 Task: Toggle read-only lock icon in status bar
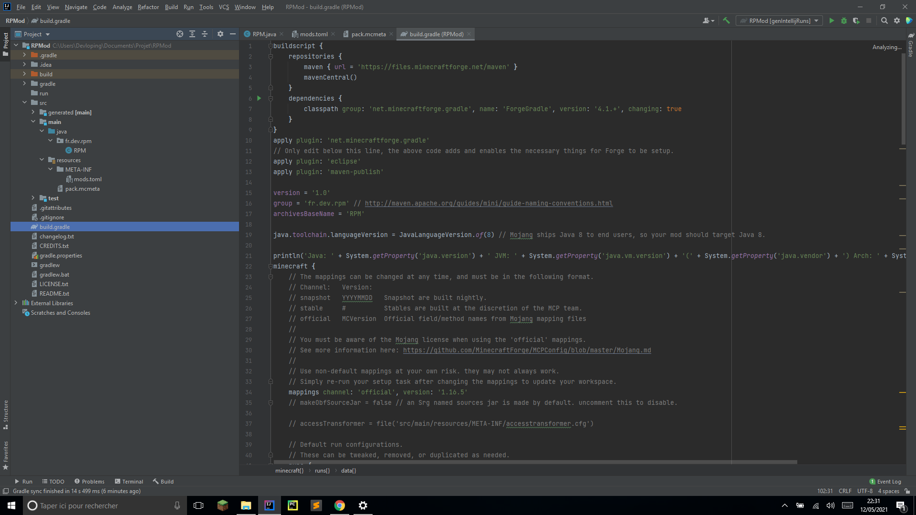click(907, 491)
